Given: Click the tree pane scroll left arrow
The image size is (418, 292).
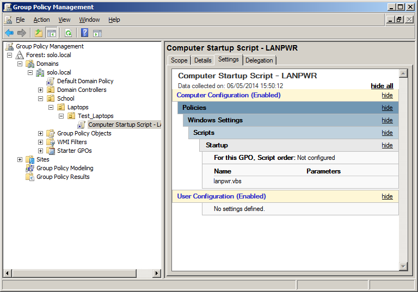Looking at the screenshot, I should [x=8, y=274].
